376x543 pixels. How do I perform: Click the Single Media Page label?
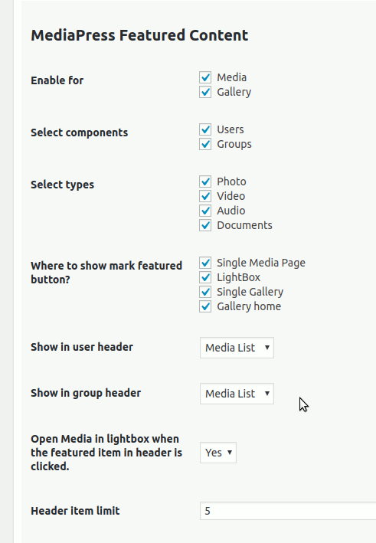click(261, 263)
